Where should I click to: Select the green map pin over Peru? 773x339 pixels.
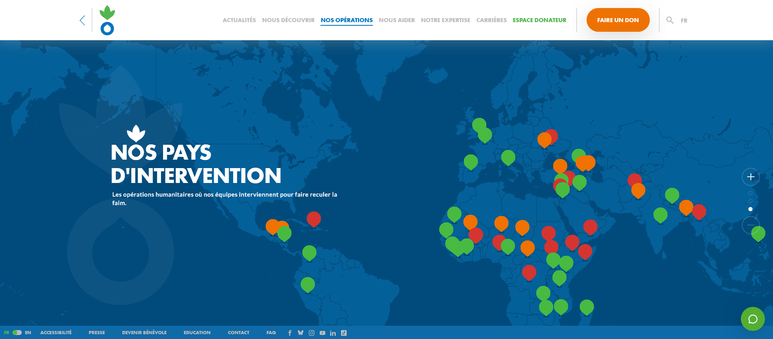(x=308, y=285)
